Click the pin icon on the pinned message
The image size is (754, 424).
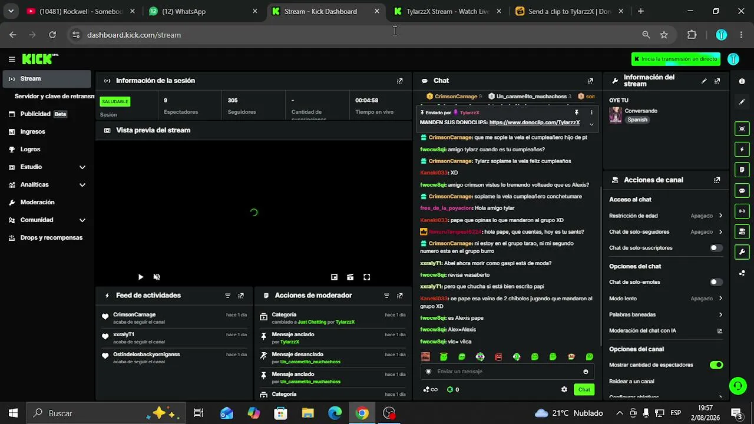[577, 112]
